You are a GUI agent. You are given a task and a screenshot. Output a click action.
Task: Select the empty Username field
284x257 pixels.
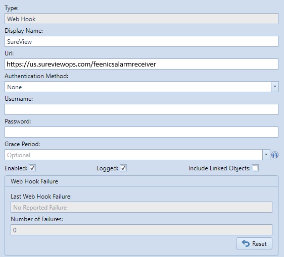tap(141, 109)
